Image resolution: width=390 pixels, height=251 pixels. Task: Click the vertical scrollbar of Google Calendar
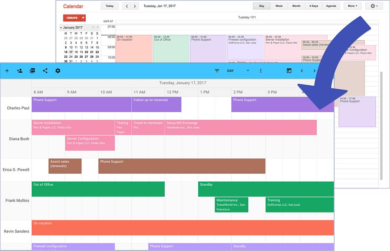click(x=381, y=126)
